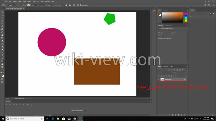Hide the Background layer visibility

[158, 79]
